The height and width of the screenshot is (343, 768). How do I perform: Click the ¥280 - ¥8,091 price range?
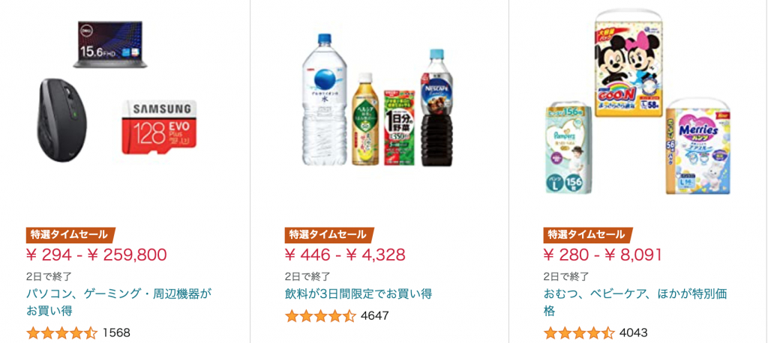(x=603, y=255)
